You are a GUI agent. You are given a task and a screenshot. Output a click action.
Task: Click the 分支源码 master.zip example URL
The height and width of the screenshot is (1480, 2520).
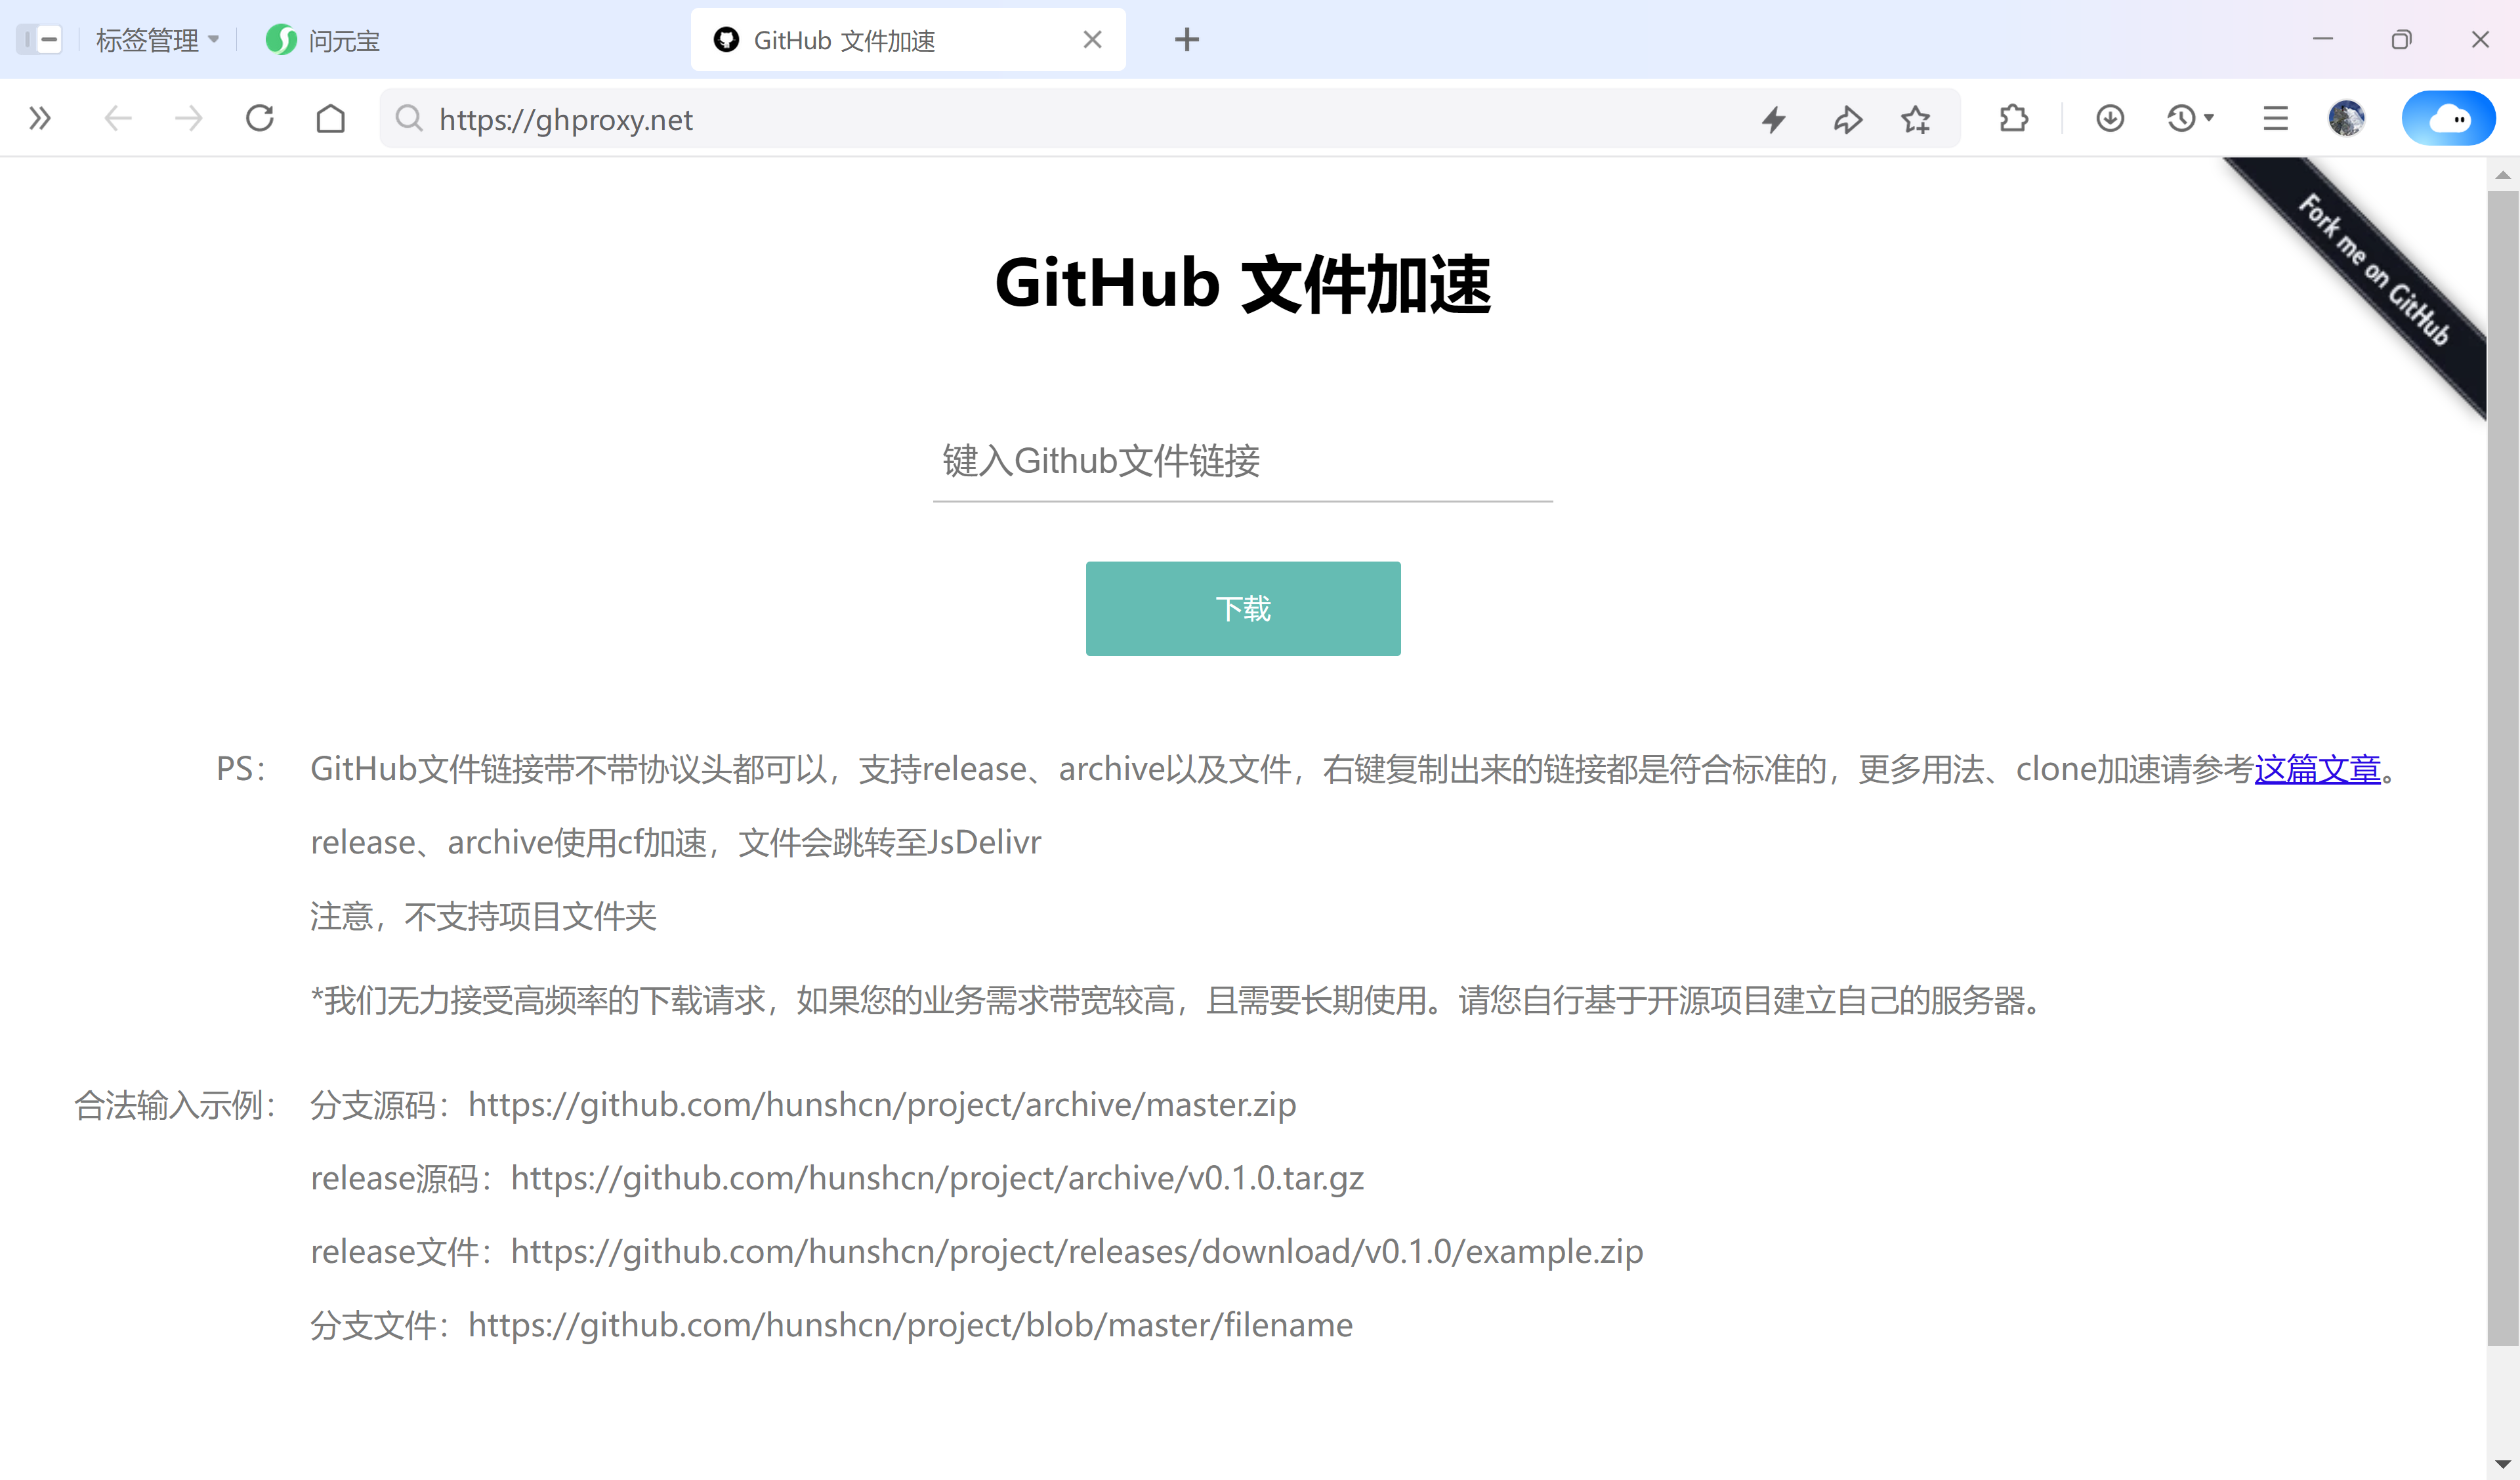click(x=882, y=1105)
